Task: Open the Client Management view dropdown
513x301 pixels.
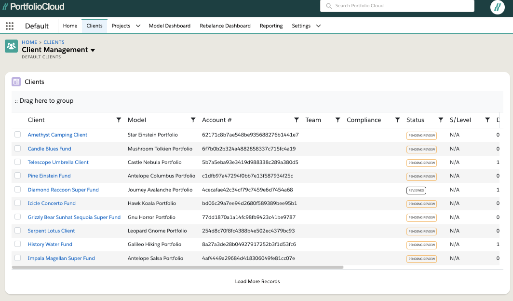Action: pyautogui.click(x=93, y=50)
